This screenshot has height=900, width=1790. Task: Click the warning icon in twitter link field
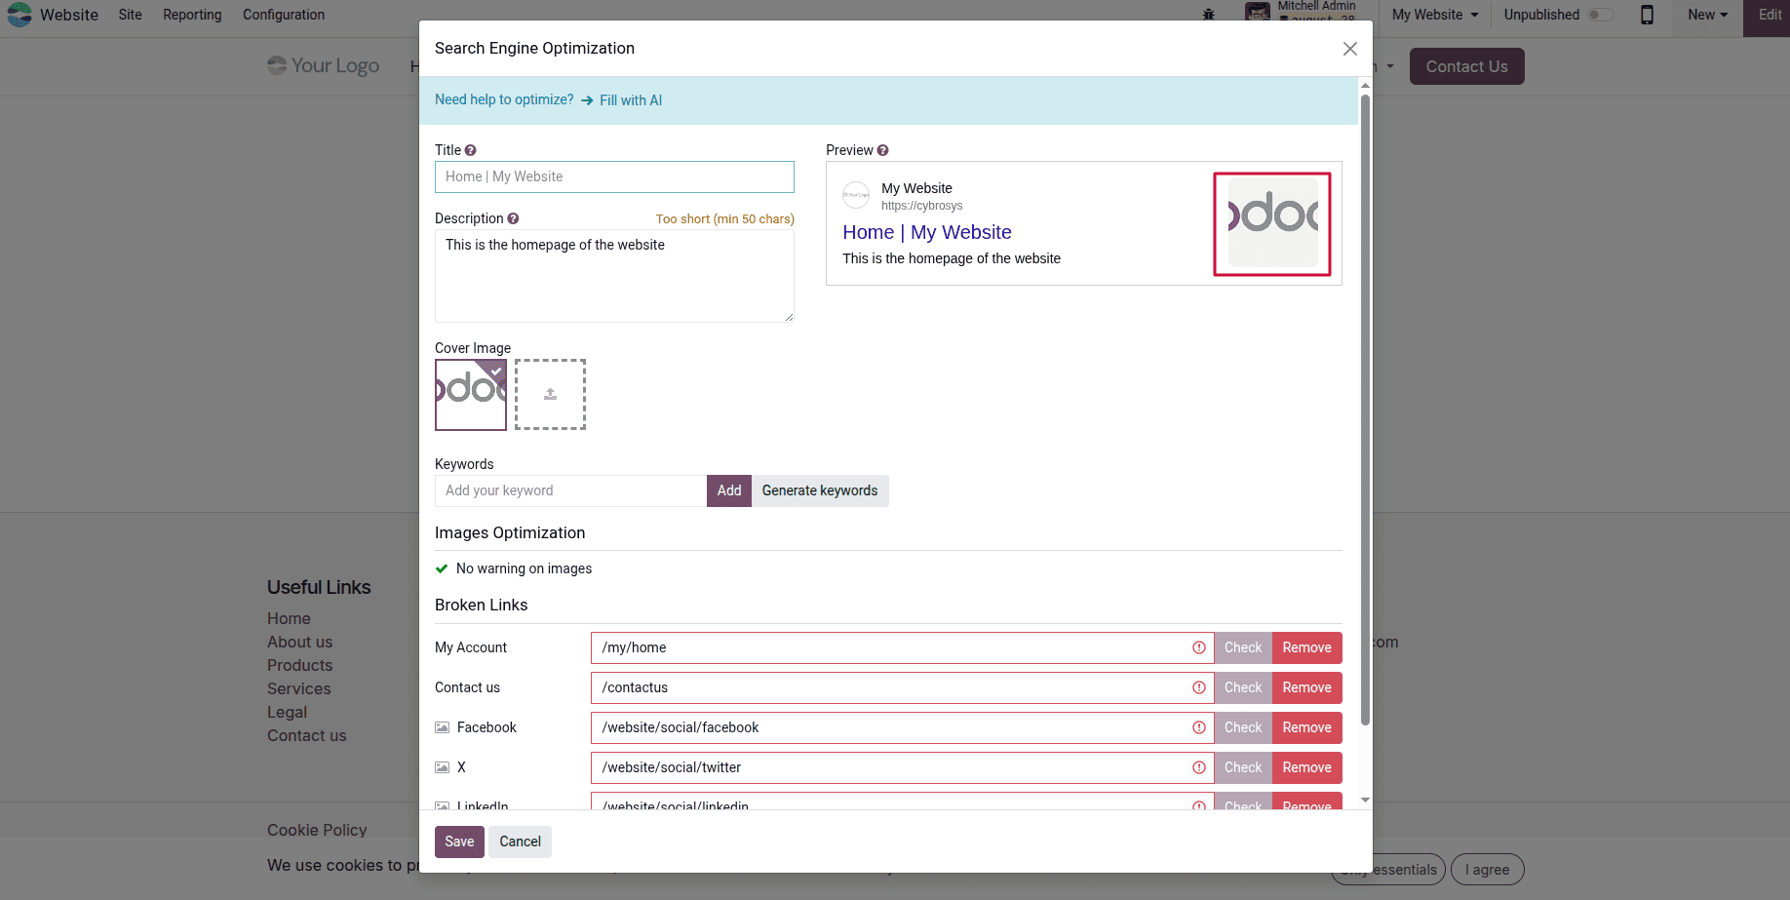(x=1198, y=767)
